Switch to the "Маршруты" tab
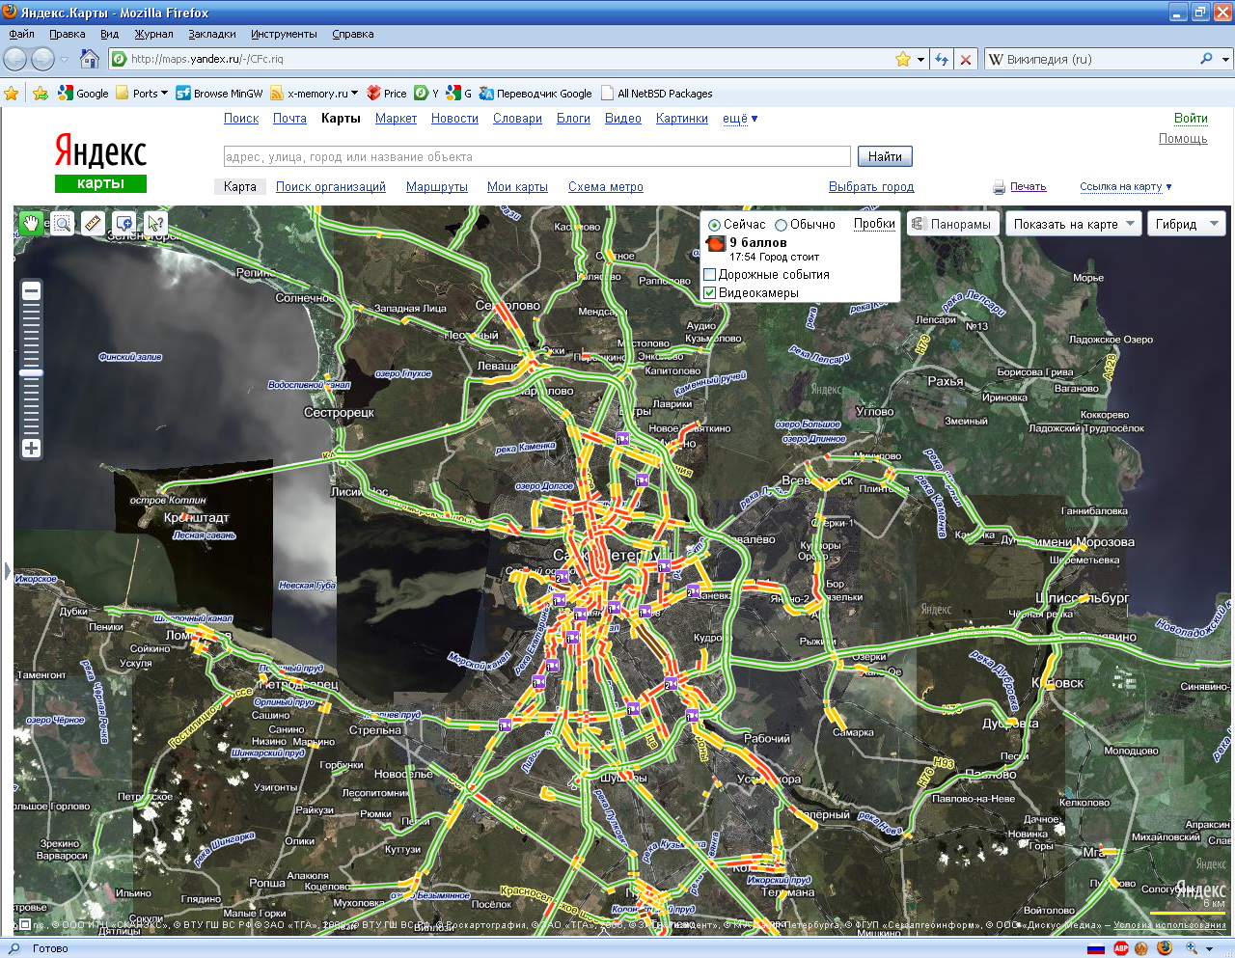The height and width of the screenshot is (958, 1235). (436, 187)
